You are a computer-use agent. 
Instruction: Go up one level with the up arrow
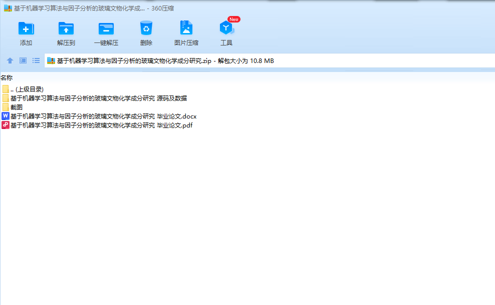point(10,60)
